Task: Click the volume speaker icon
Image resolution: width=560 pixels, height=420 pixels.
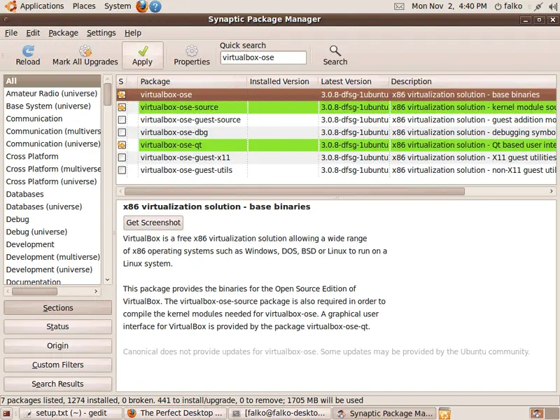Action: coord(553,6)
